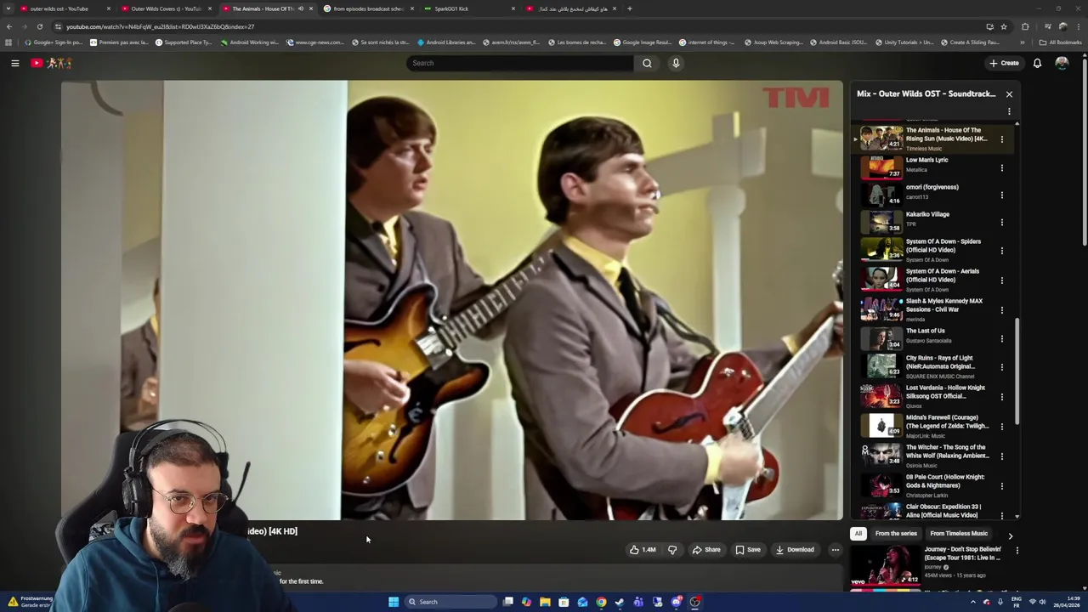1088x612 pixels.
Task: Open options for Midna's Farewell entry
Action: click(1001, 427)
